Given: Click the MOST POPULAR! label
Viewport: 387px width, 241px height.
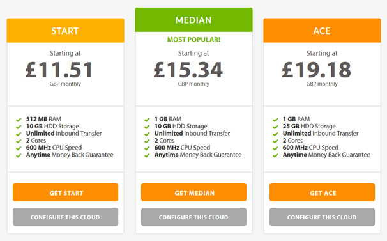Looking at the screenshot, I should click(193, 40).
